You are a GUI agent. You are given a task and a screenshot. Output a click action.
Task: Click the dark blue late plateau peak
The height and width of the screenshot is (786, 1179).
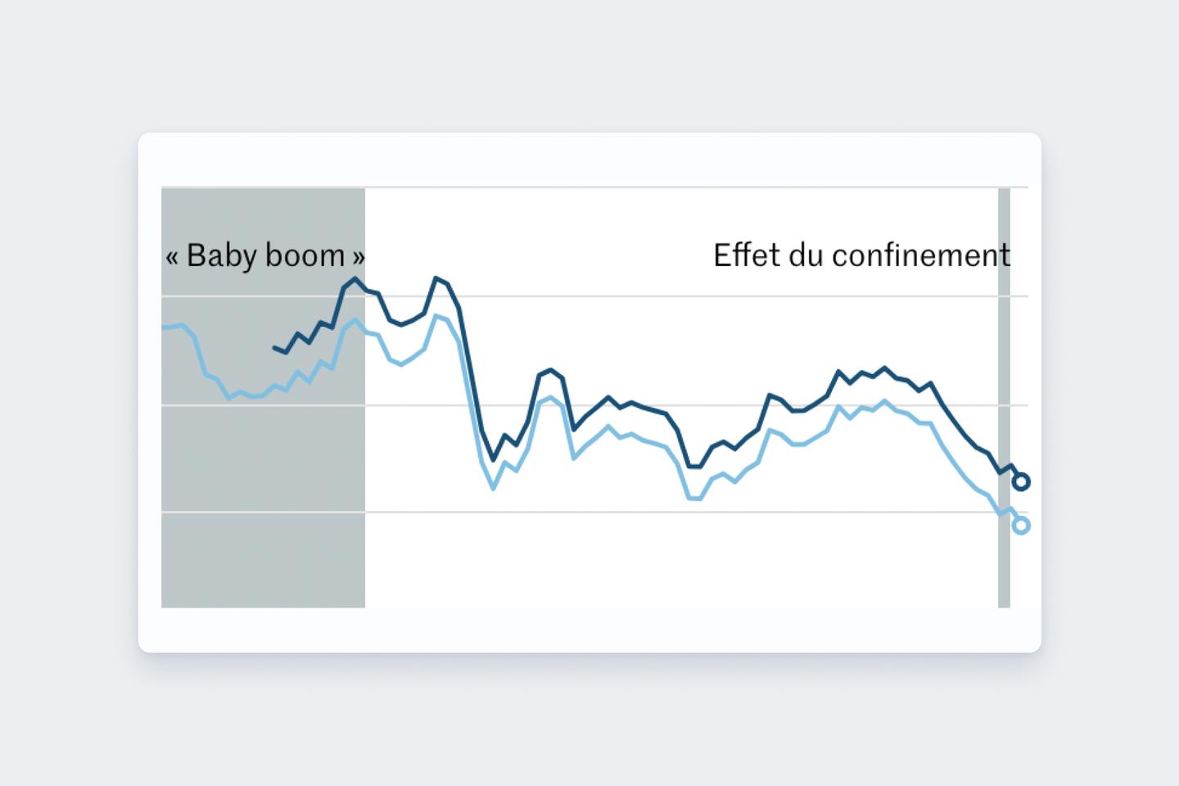click(x=884, y=368)
